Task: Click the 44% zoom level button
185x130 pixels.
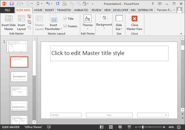Action: 171,127
